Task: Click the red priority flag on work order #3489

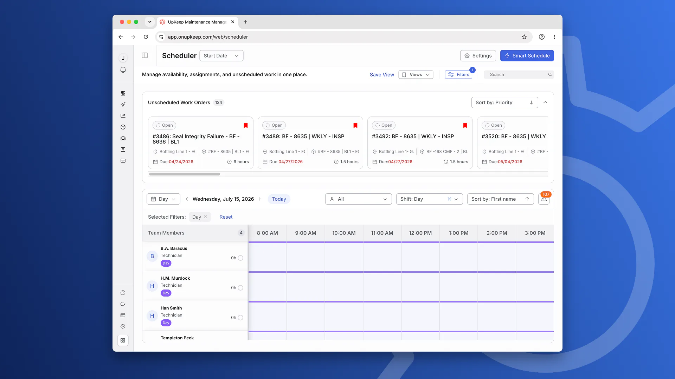Action: point(355,125)
